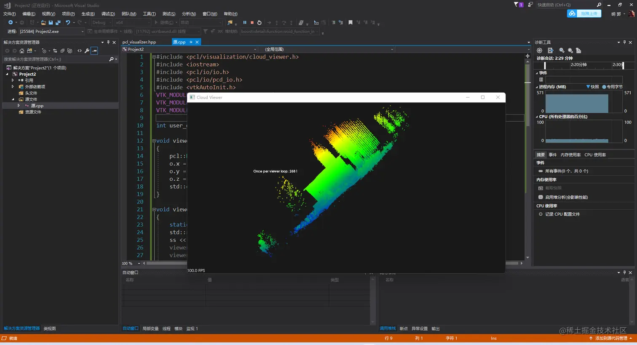Toggle preview selected items in Solution Explorer
This screenshot has height=345, width=637.
click(x=94, y=51)
